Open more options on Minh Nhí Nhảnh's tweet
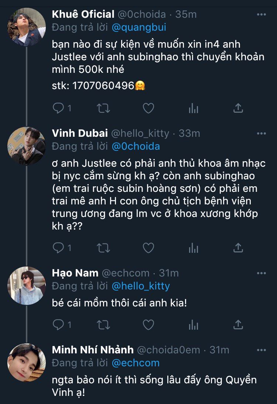 [261, 350]
